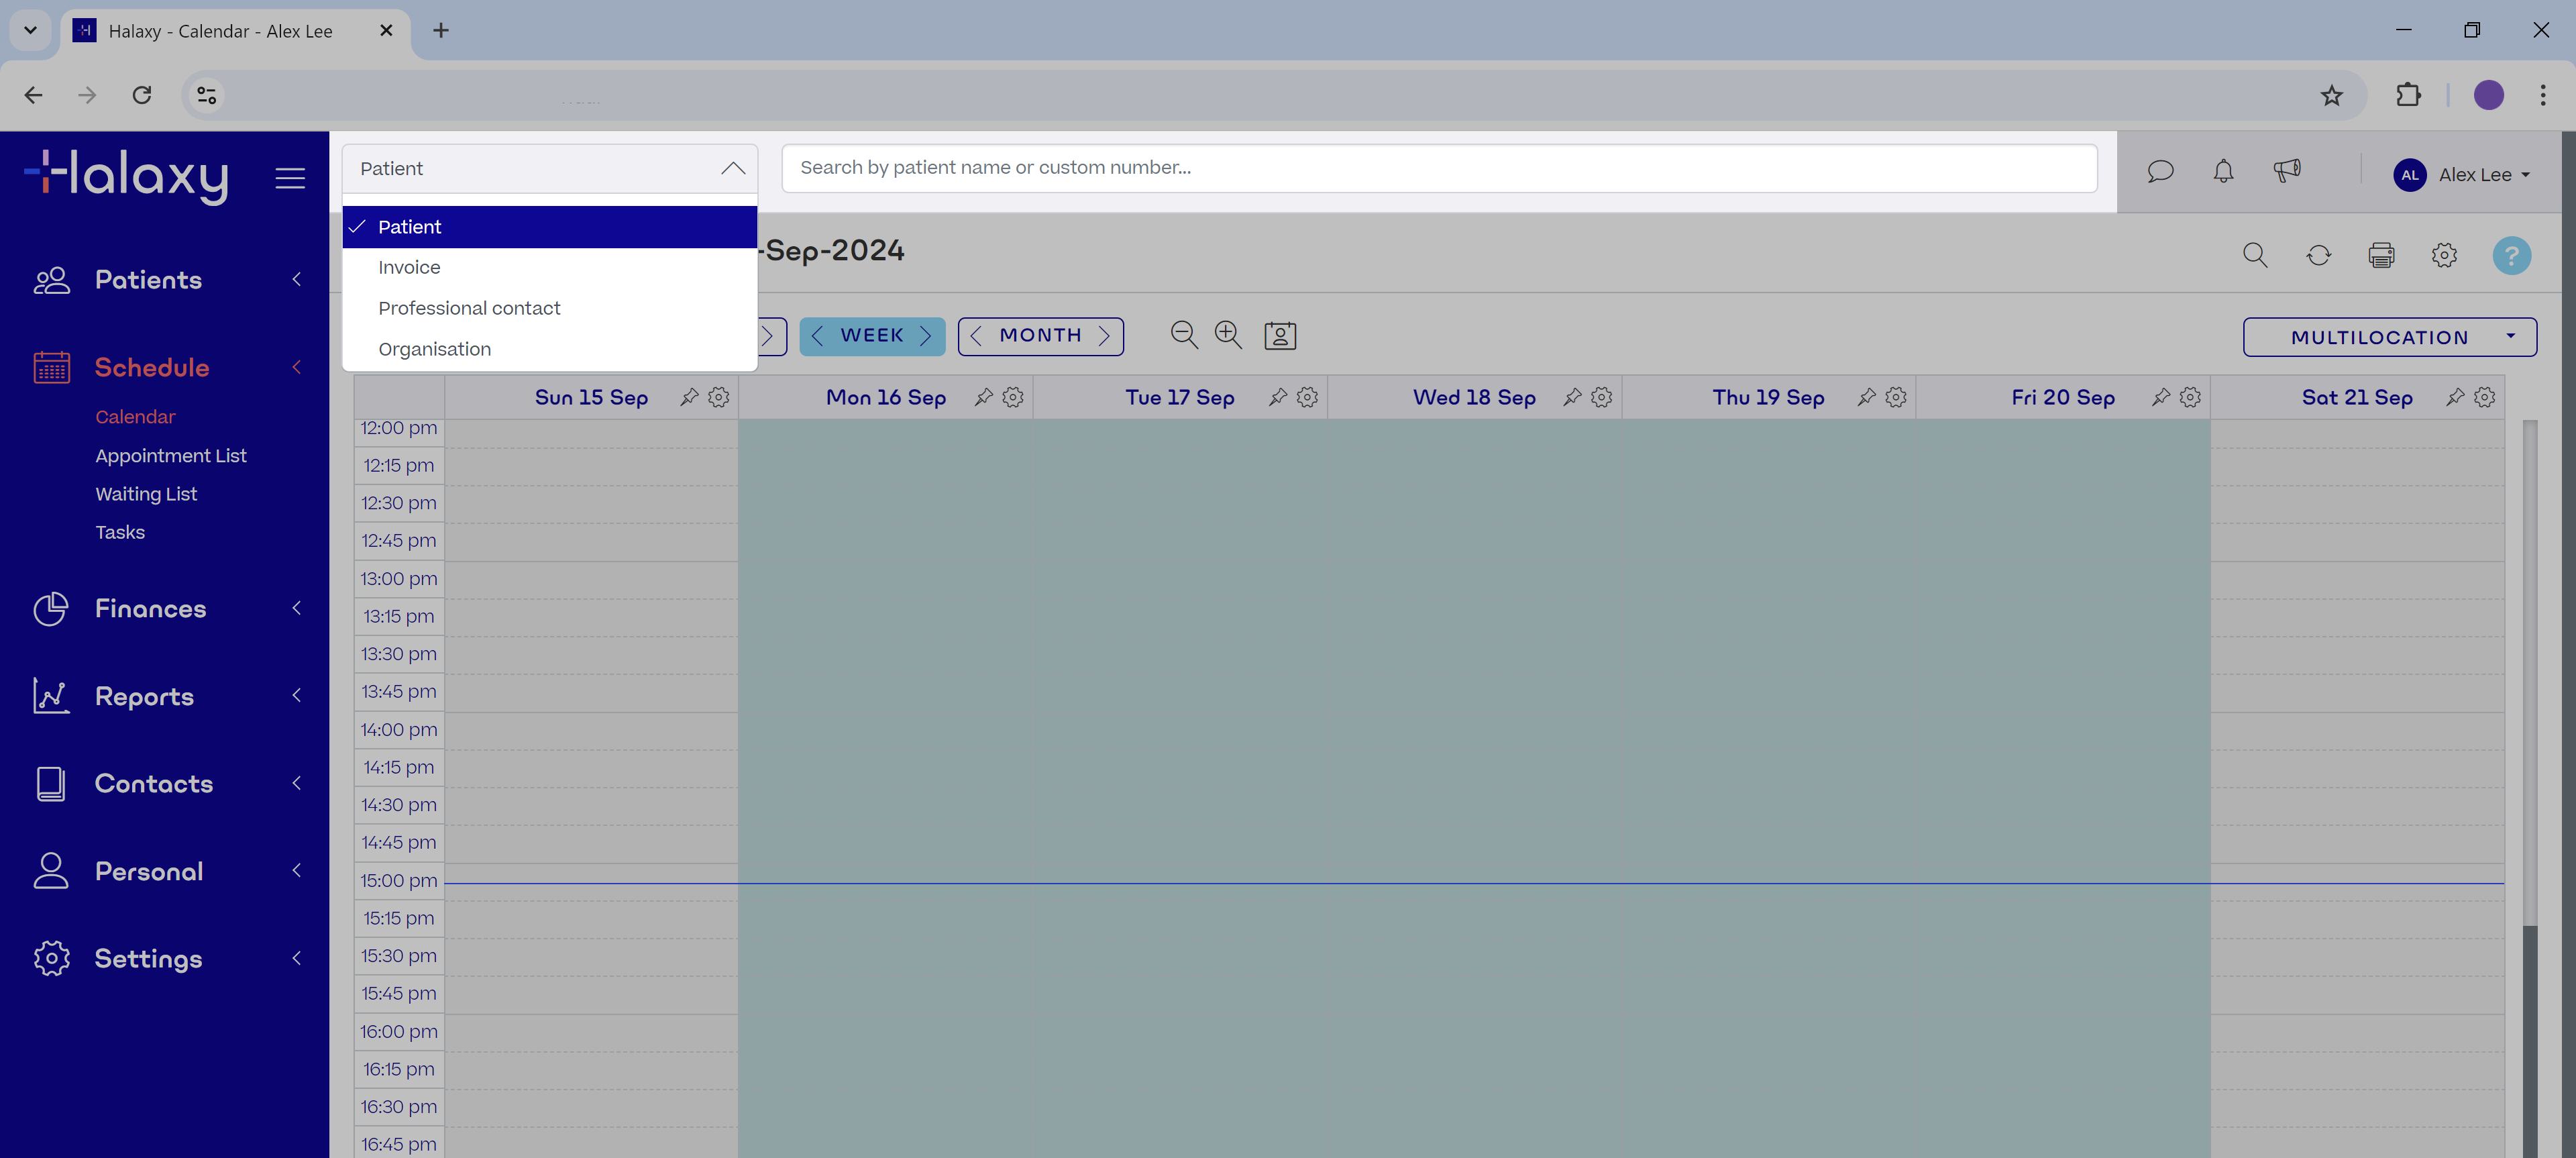Screen dimensions: 2576x1158
Task: Open the Multilocation dropdown
Action: 2389,337
